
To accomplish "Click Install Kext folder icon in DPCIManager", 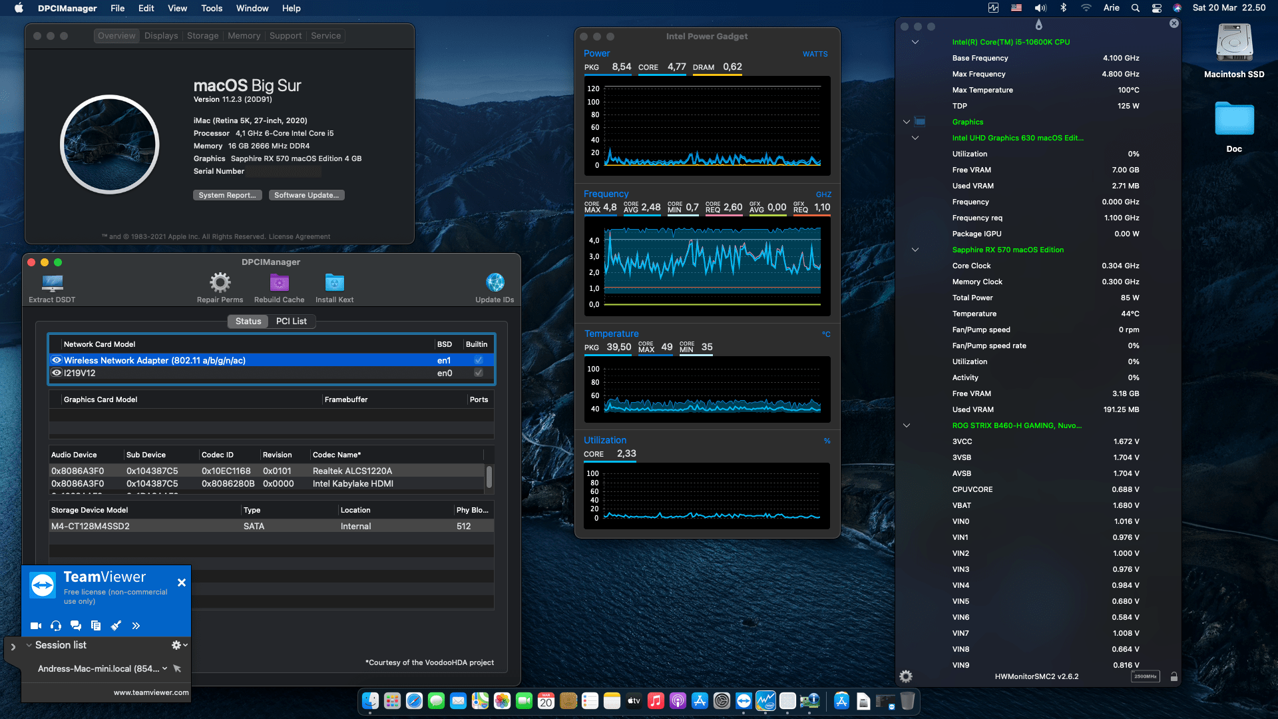I will coord(334,283).
